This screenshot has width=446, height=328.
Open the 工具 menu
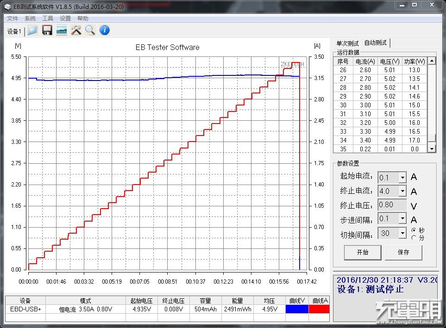pos(48,18)
